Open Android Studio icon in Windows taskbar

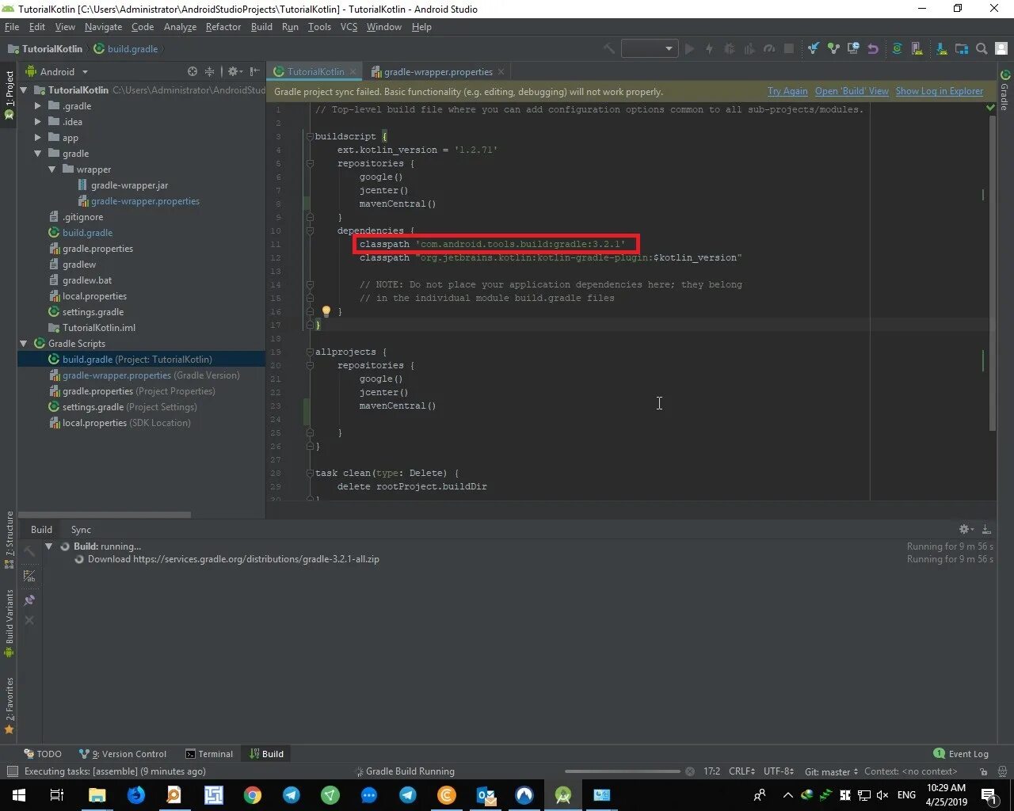[563, 795]
